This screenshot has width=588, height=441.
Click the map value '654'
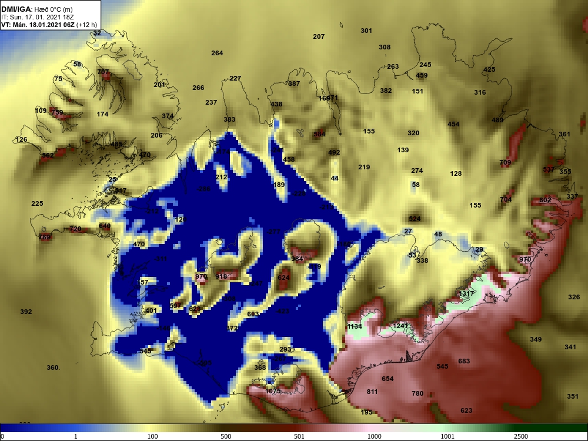[x=387, y=379]
